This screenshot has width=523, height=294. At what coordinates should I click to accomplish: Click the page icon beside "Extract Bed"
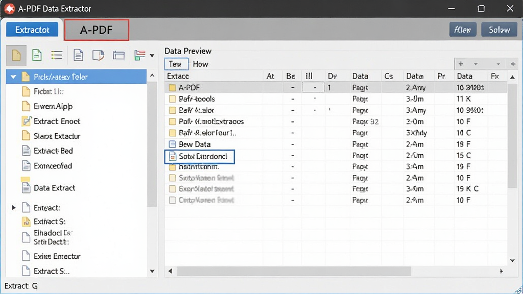[26, 151]
